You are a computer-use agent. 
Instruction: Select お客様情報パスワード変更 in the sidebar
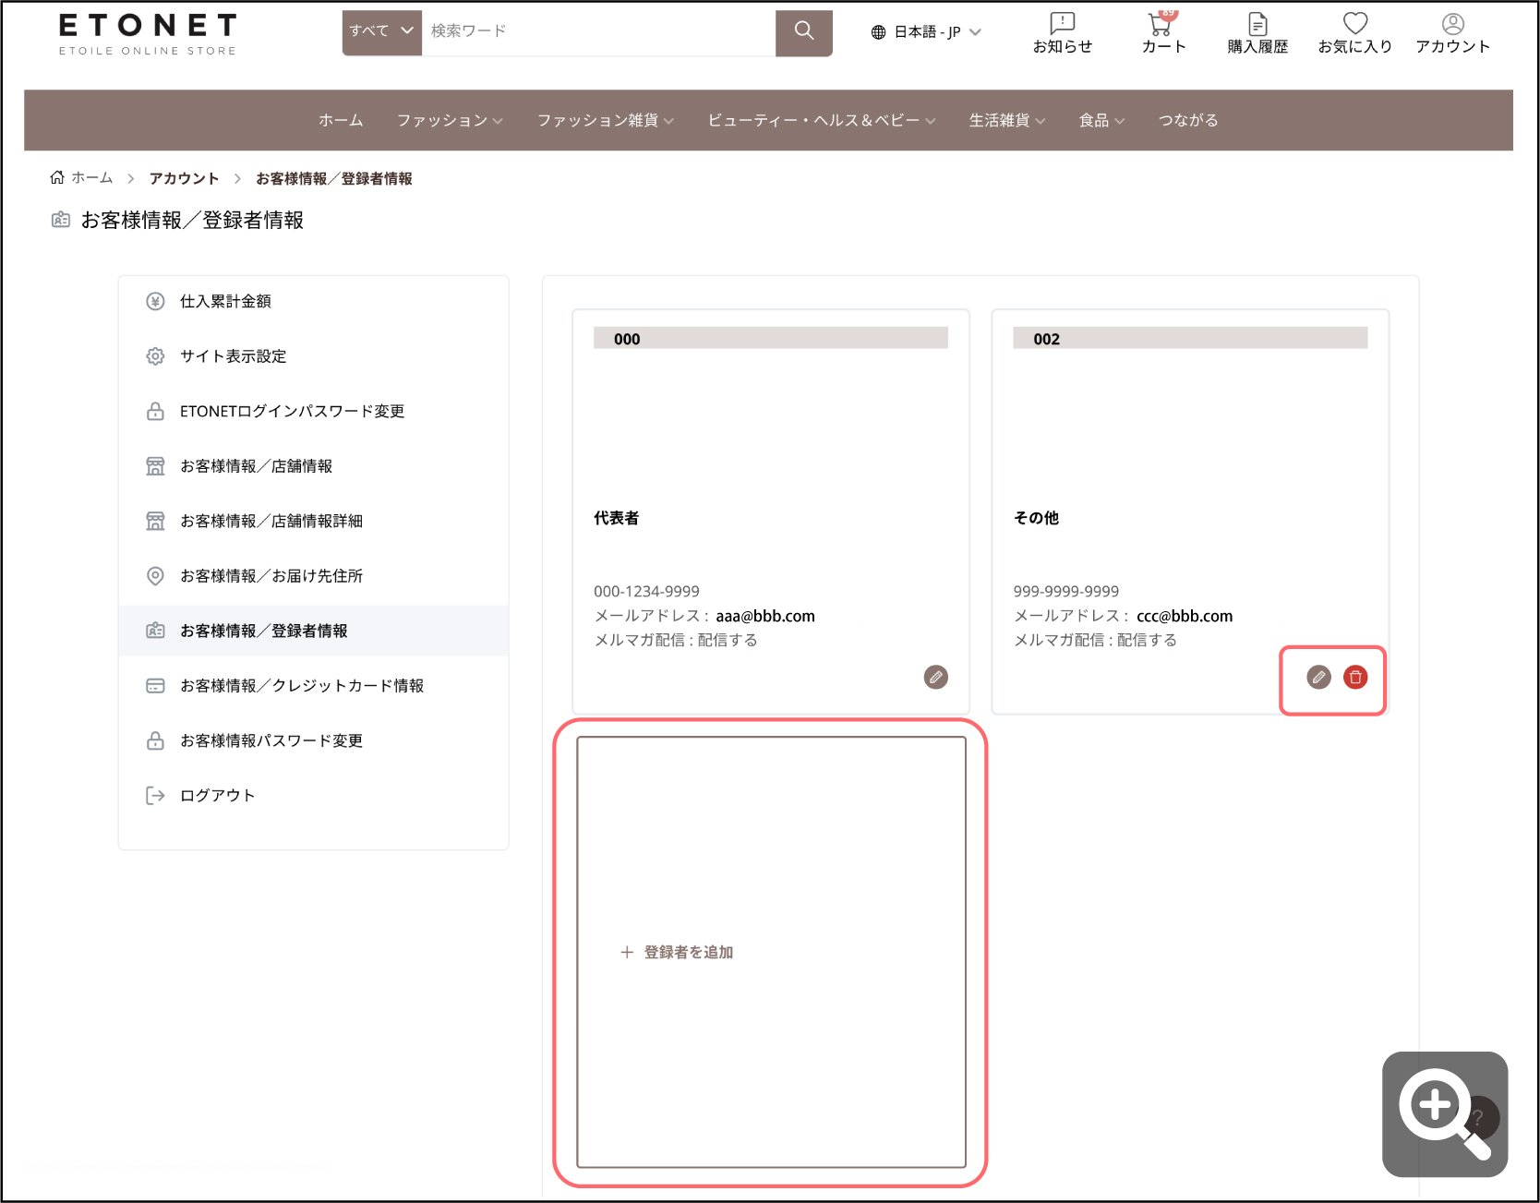[313, 740]
